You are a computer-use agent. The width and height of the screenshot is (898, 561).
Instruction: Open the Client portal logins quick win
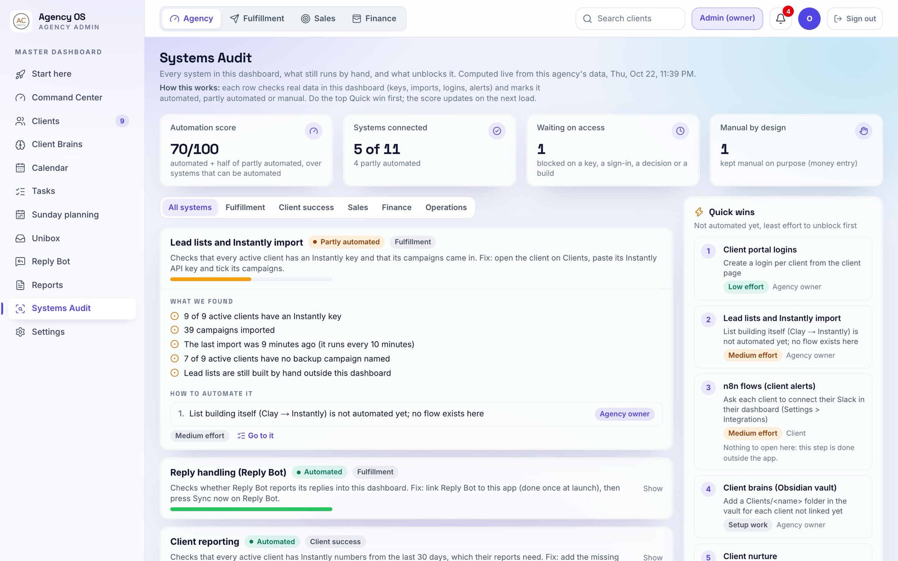(783, 269)
